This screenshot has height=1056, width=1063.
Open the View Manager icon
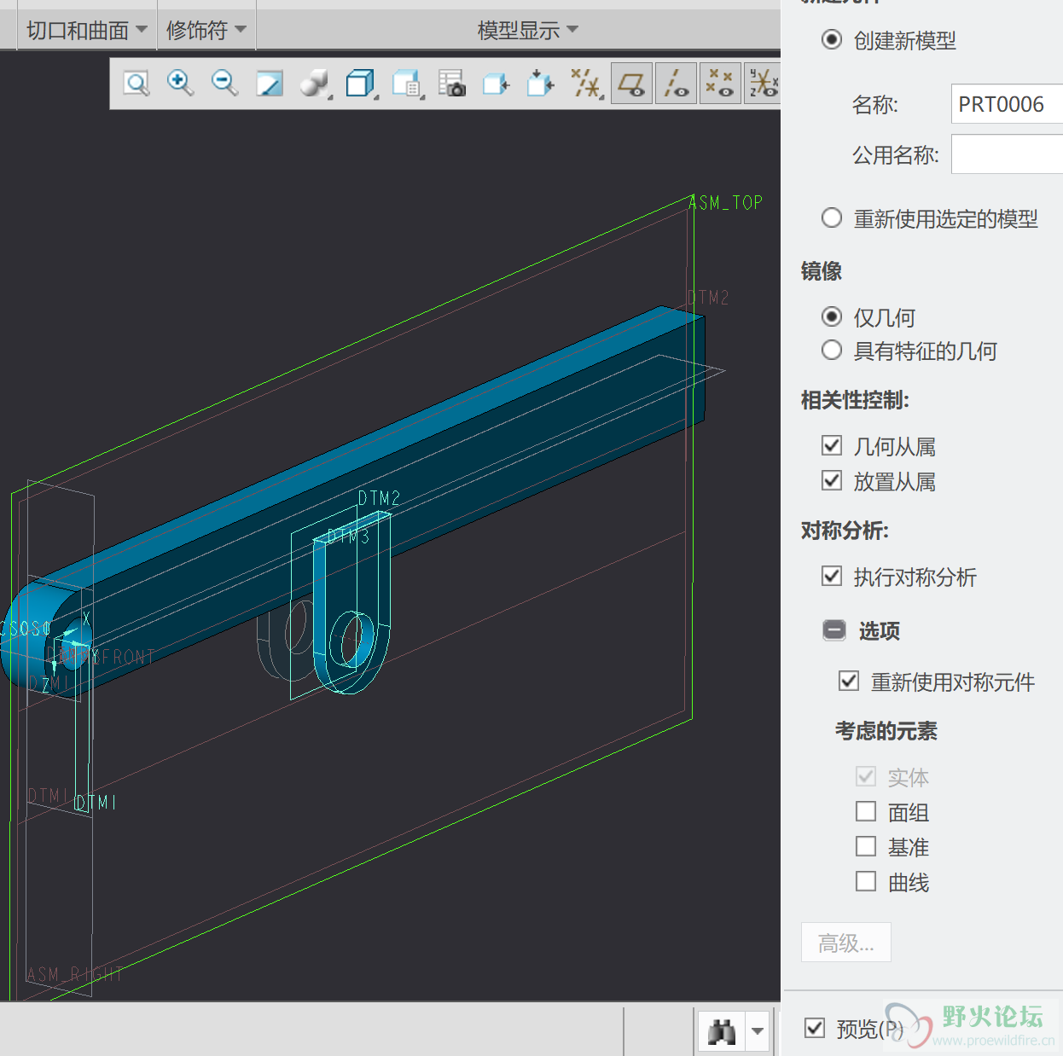407,84
